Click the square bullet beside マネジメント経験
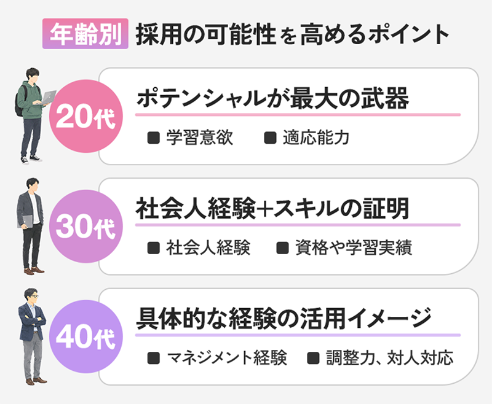Screen dimensions: 492x404 pyautogui.click(x=153, y=359)
